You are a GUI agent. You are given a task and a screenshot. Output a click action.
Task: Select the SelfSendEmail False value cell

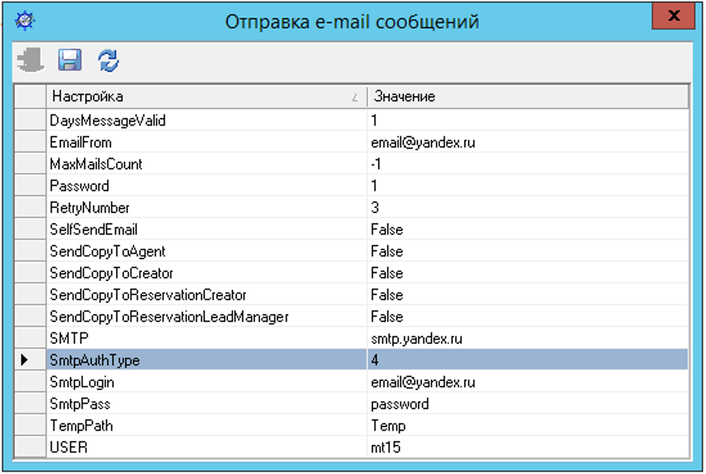[x=527, y=230]
